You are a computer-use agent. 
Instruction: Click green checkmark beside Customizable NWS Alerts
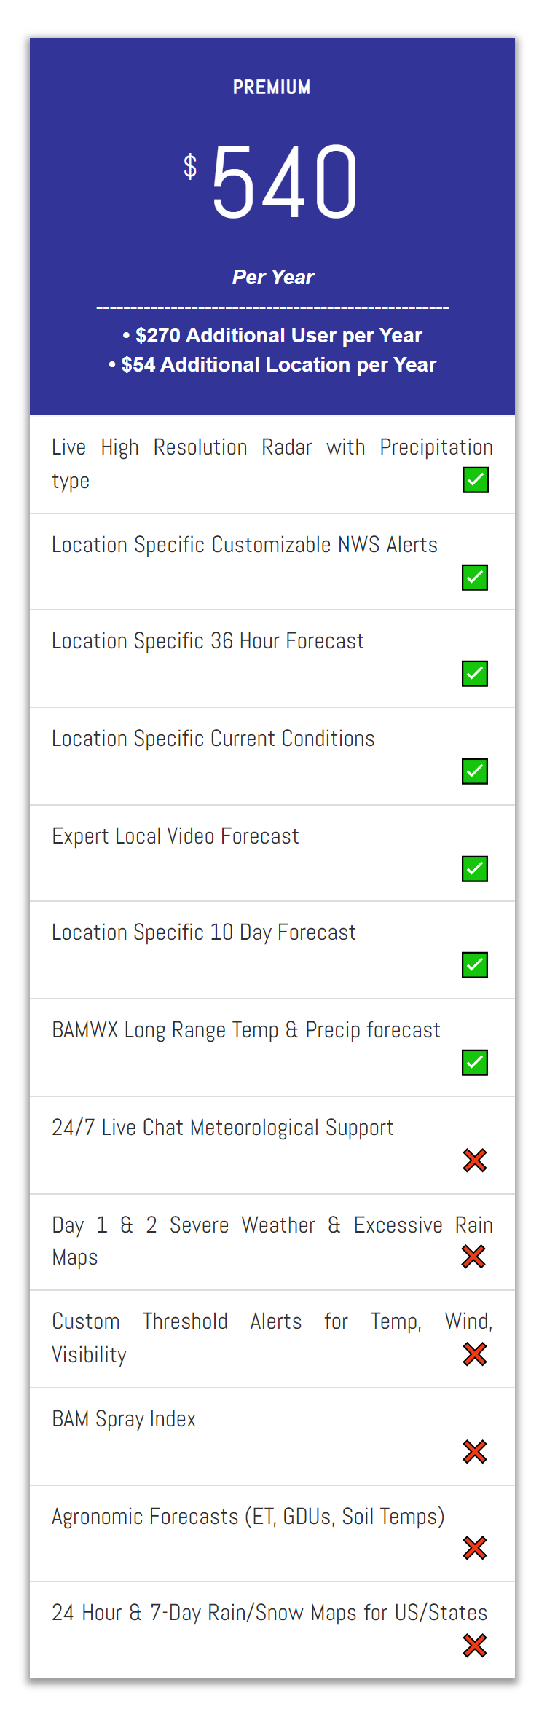[475, 578]
